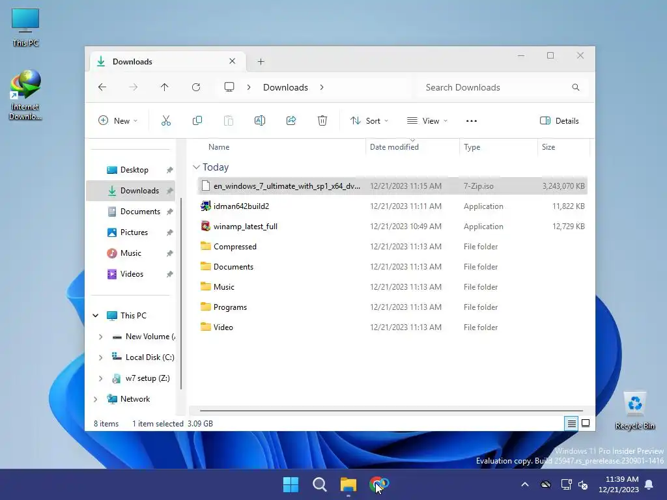Close the Downloads tab
667x500 pixels.
pos(233,61)
